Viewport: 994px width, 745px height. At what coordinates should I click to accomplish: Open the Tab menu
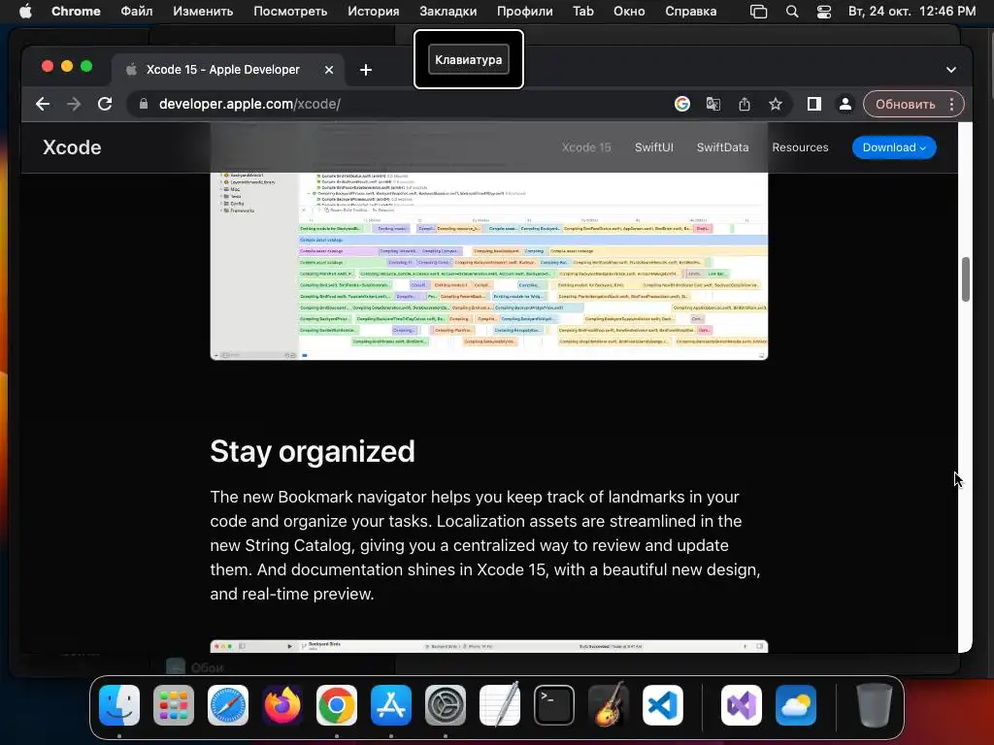pos(583,12)
